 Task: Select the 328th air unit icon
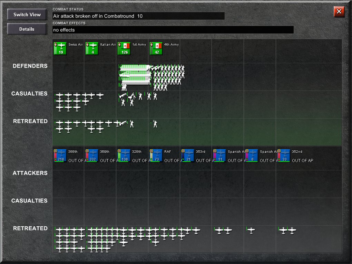[124, 155]
